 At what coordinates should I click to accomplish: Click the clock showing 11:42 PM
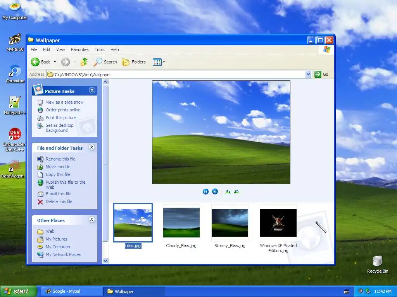(x=383, y=291)
